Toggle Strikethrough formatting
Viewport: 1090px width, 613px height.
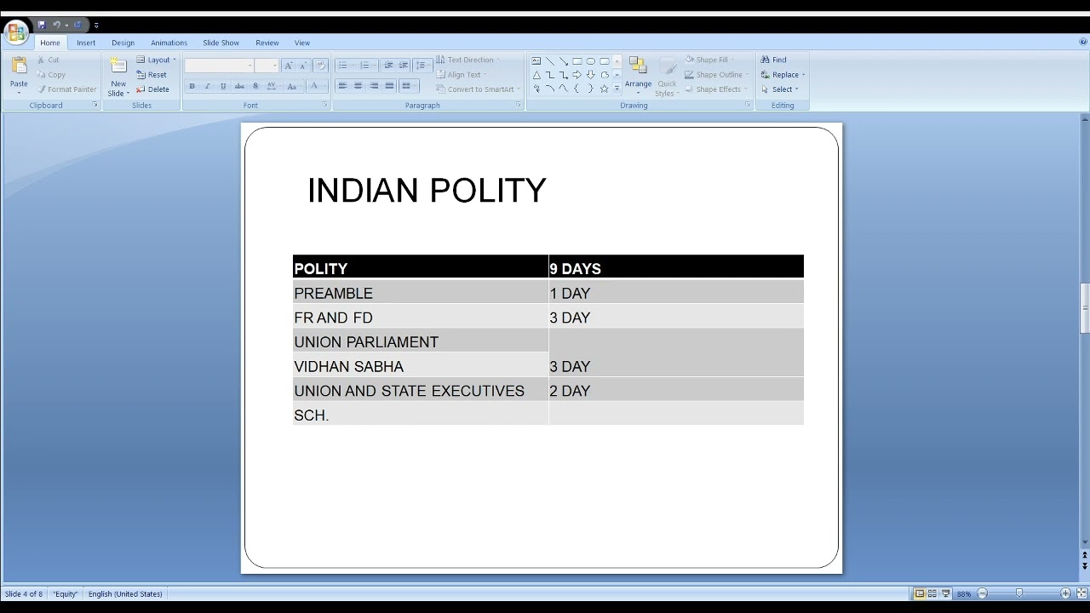239,86
